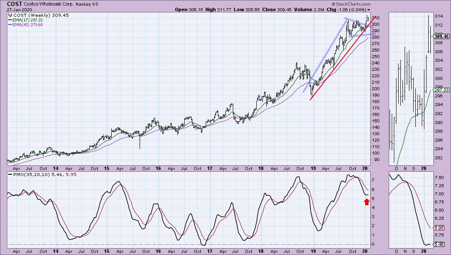The width and height of the screenshot is (451, 255).
Task: Click the "Volume 2.3M" value
Action: tap(309, 9)
